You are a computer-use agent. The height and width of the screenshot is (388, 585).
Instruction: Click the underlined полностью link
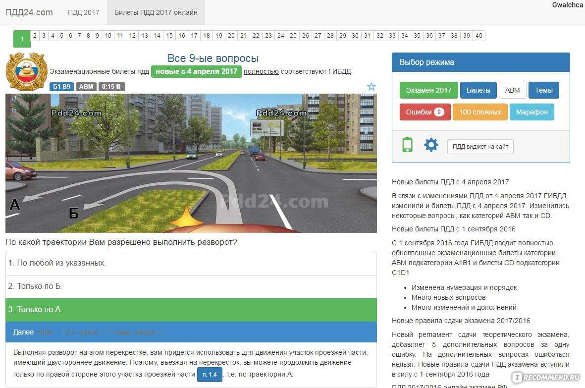[261, 71]
